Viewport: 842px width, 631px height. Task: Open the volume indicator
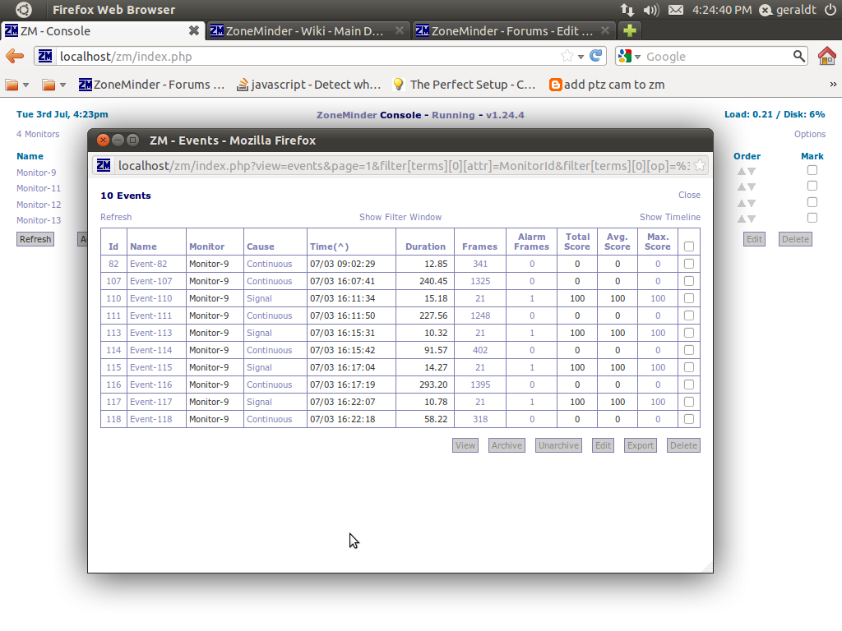click(651, 10)
